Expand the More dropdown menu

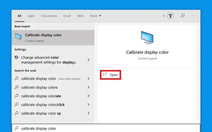point(95,16)
